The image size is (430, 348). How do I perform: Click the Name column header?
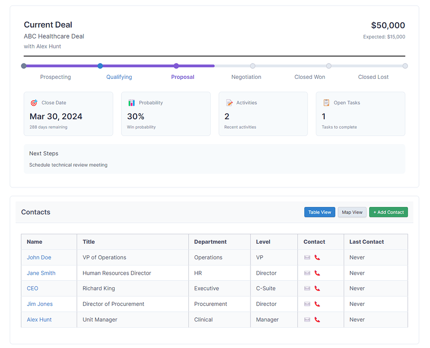tap(34, 242)
